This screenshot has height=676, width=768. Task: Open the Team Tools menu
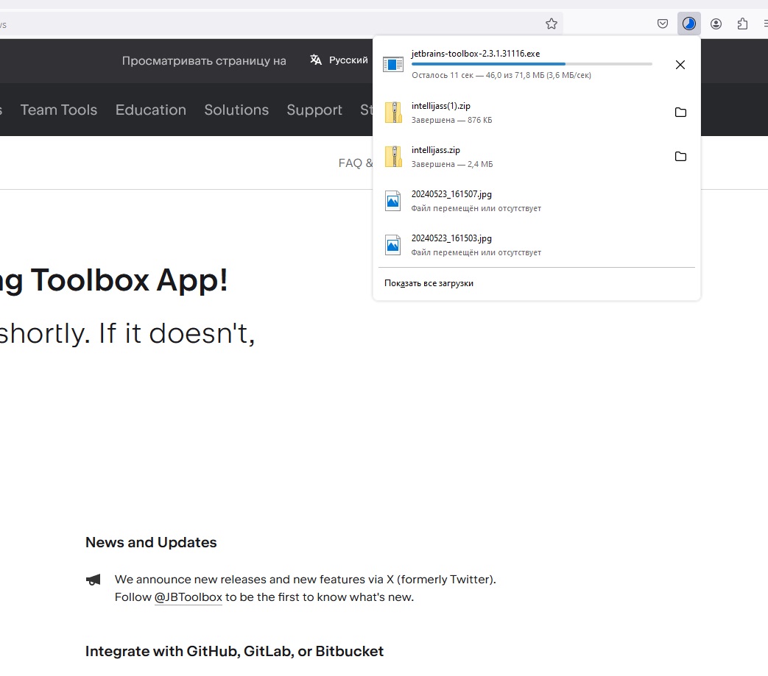click(59, 110)
